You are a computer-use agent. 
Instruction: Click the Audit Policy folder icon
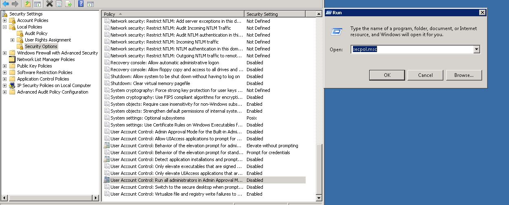[20, 33]
